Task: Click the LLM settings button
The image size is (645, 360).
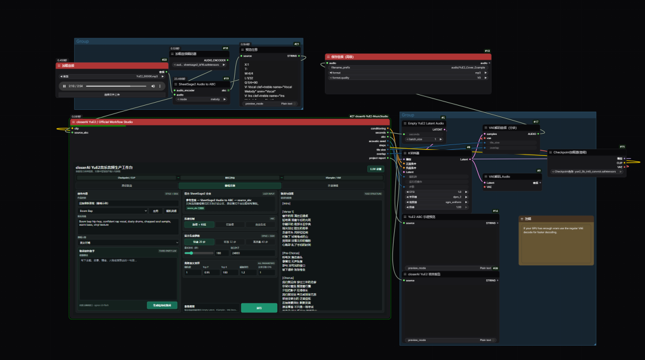Action: tap(376, 169)
